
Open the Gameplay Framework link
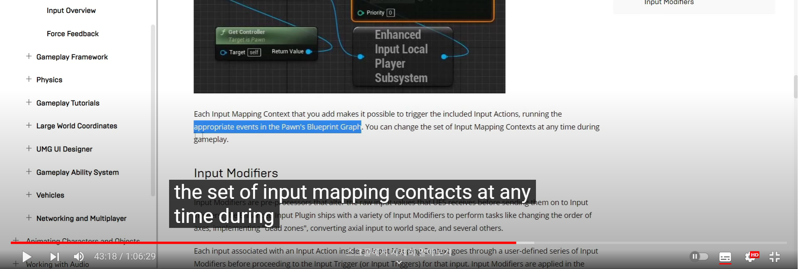tap(72, 57)
